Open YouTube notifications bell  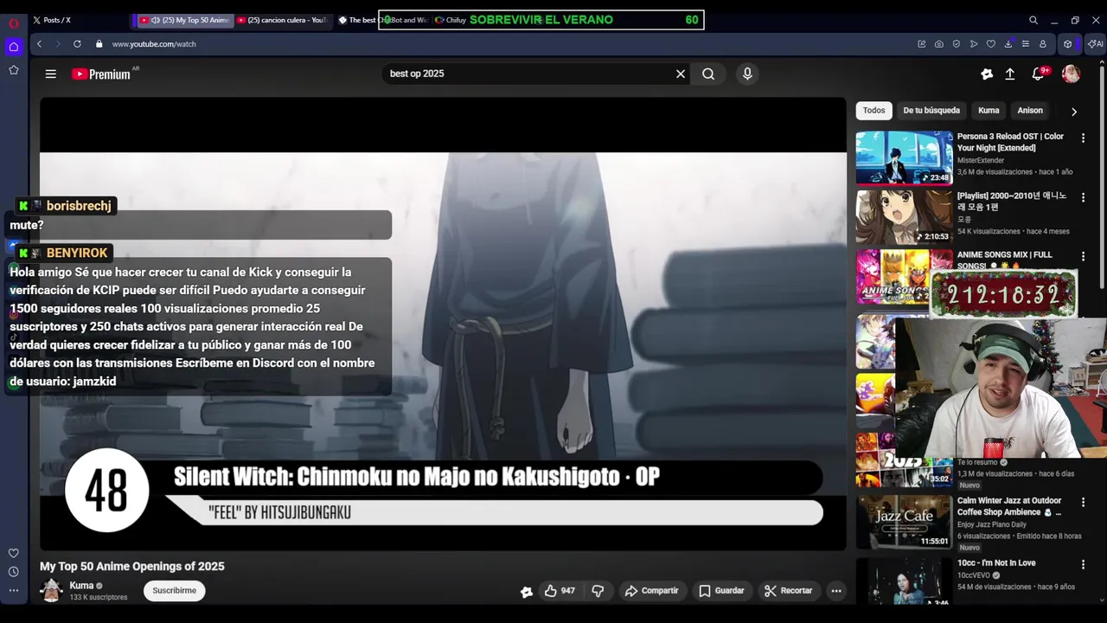(x=1038, y=74)
